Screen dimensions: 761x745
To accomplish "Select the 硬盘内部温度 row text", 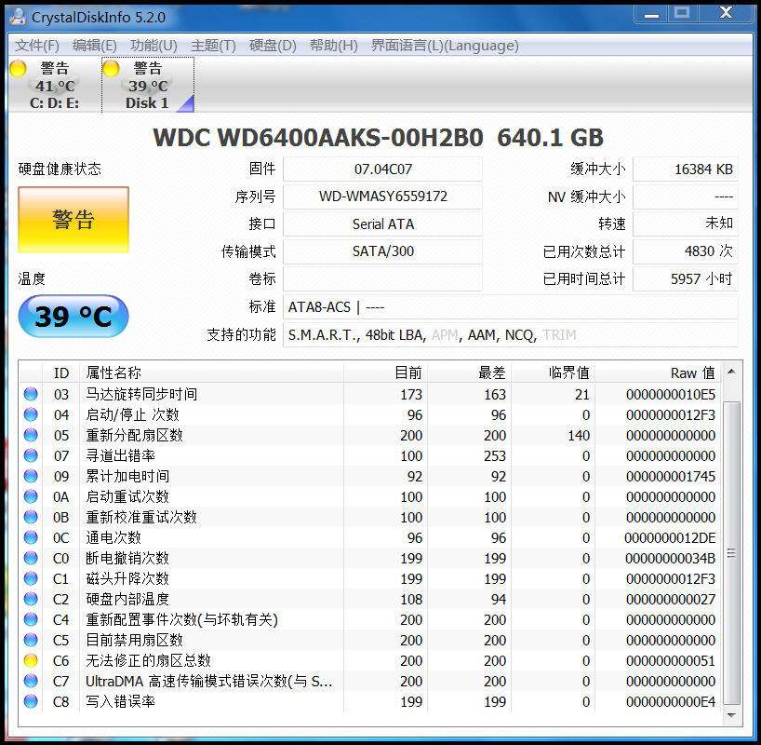I will coord(127,599).
